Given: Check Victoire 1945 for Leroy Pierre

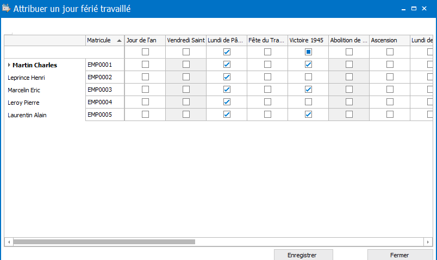Looking at the screenshot, I should point(308,102).
